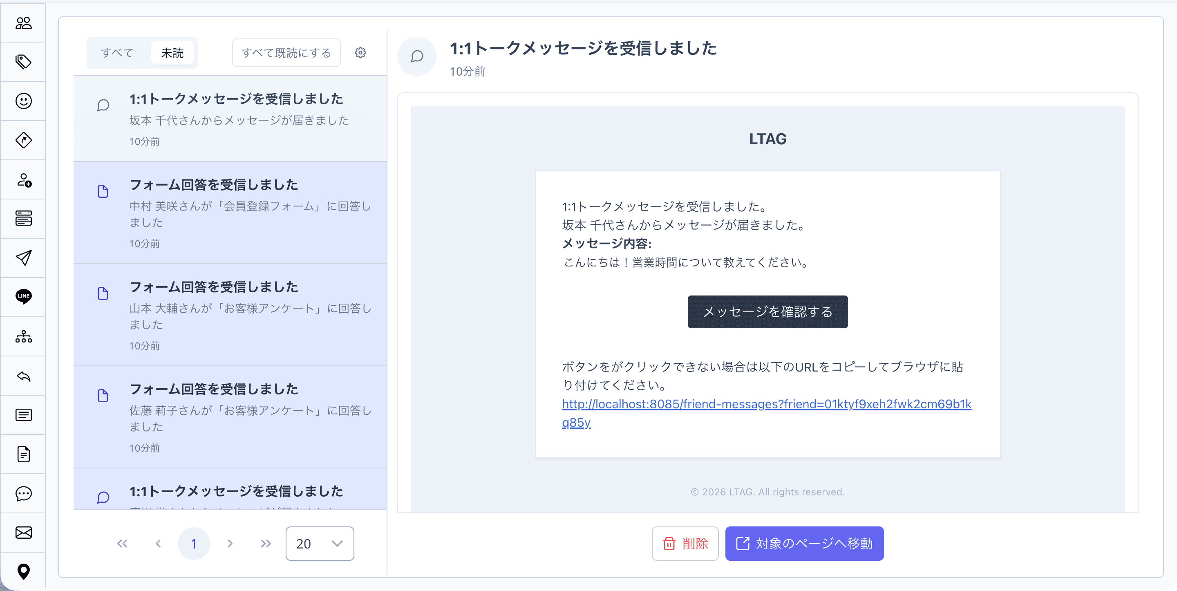The image size is (1177, 591).
Task: Open the LINE logo sidebar icon
Action: tap(23, 297)
